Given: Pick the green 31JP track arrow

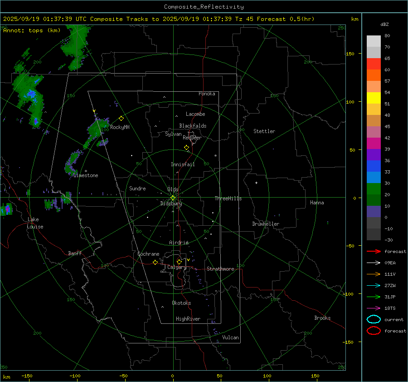Looking at the screenshot, I should click(x=373, y=297).
